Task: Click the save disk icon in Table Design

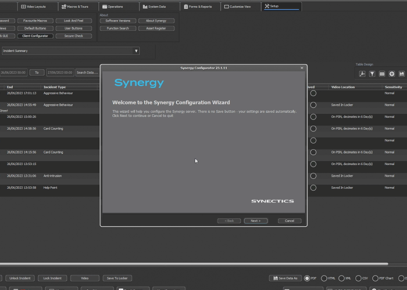Action: [x=402, y=74]
